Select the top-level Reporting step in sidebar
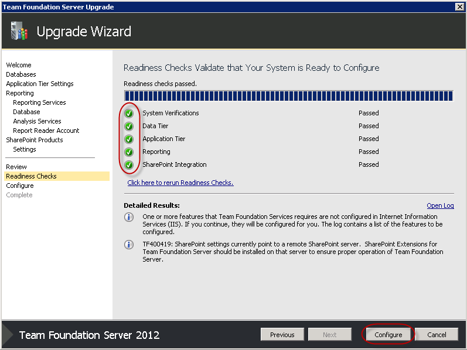The image size is (467, 350). [20, 93]
